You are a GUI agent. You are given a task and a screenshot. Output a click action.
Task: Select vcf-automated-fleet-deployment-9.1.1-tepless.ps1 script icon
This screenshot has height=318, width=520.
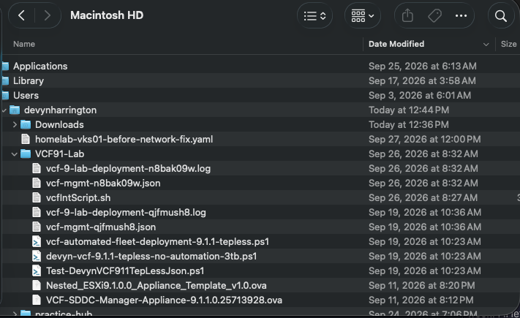pos(37,242)
